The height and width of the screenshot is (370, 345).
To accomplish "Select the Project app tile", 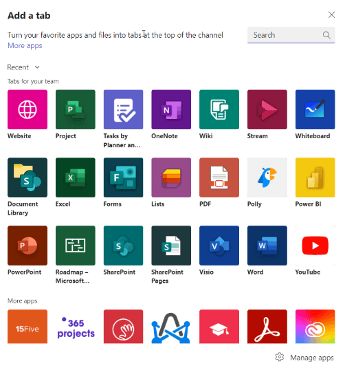I will pos(76,109).
